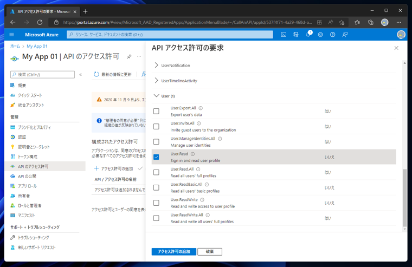Viewport: 412px width, 267px height.
Task: Check the User.ReadBasic.All checkbox
Action: point(156,187)
